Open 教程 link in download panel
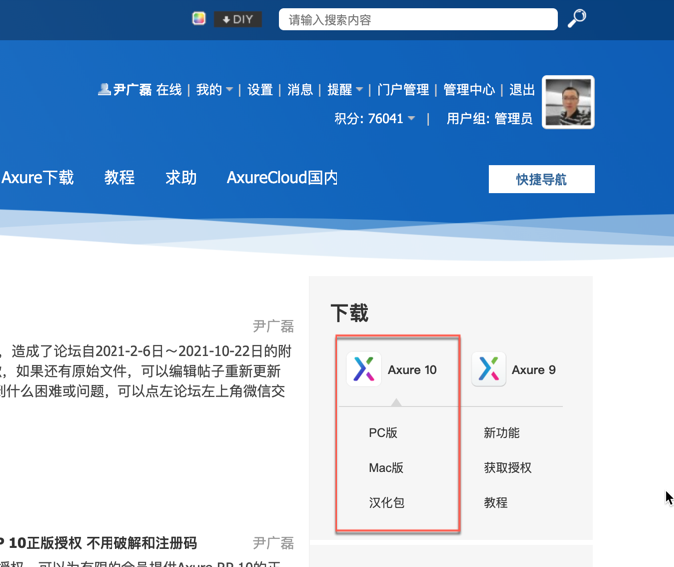The height and width of the screenshot is (567, 674). click(495, 503)
